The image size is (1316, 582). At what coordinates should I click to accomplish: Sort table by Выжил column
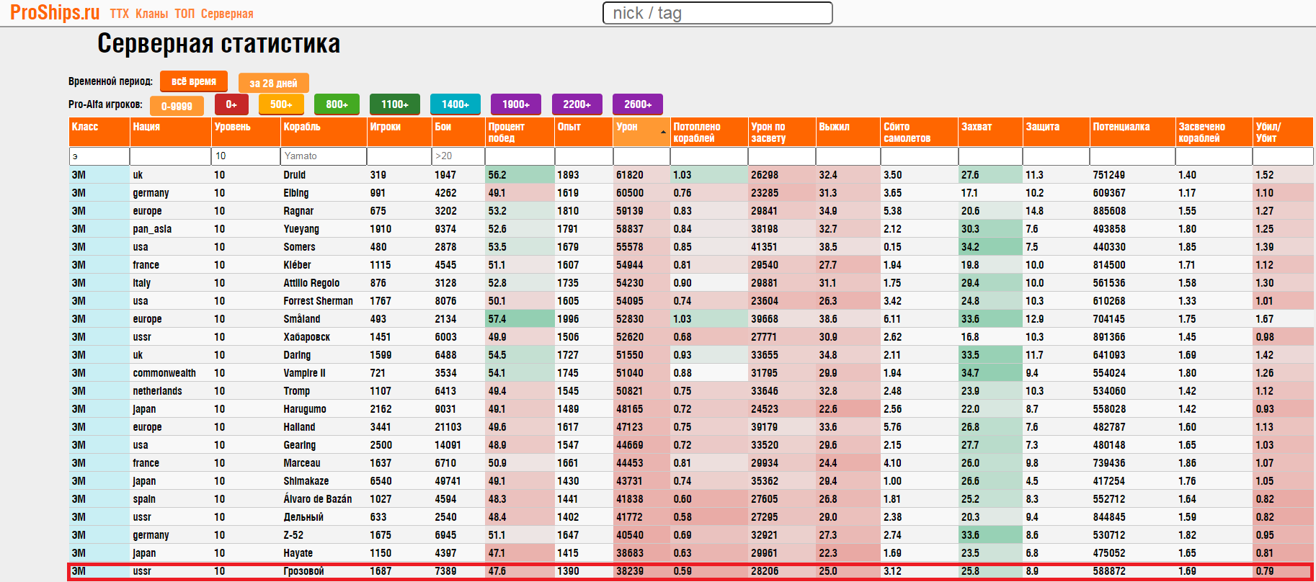[x=848, y=132]
